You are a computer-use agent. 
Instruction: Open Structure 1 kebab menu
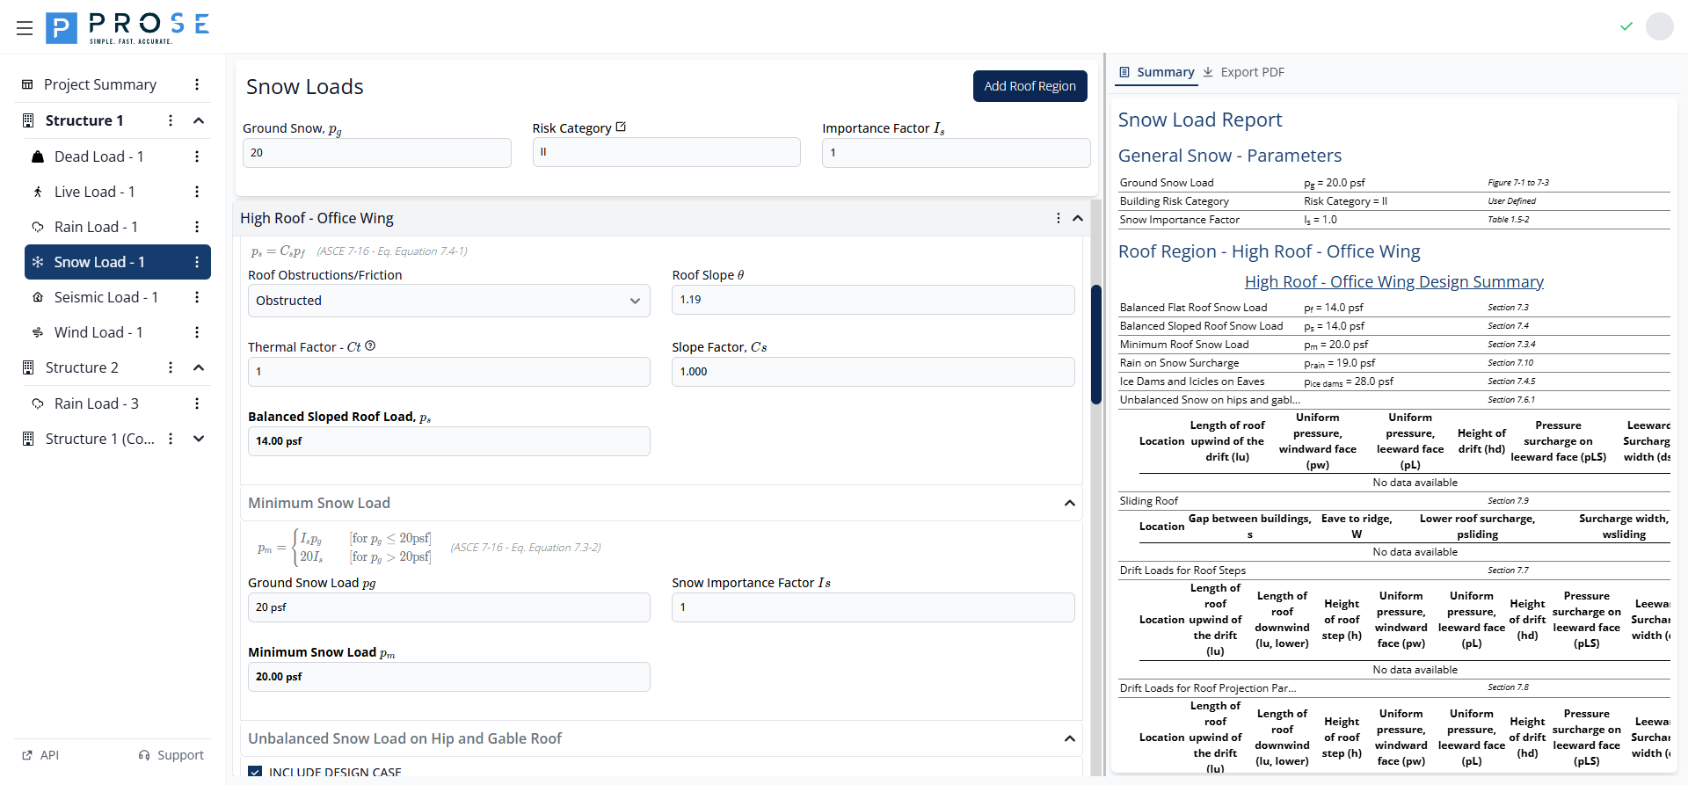pyautogui.click(x=171, y=120)
